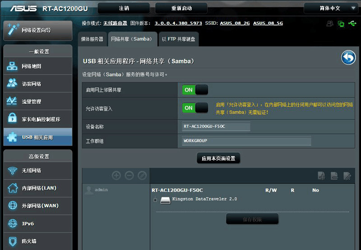Open 外部网络(WAN) settings
Image resolution: width=361 pixels, height=250 pixels.
(38, 206)
